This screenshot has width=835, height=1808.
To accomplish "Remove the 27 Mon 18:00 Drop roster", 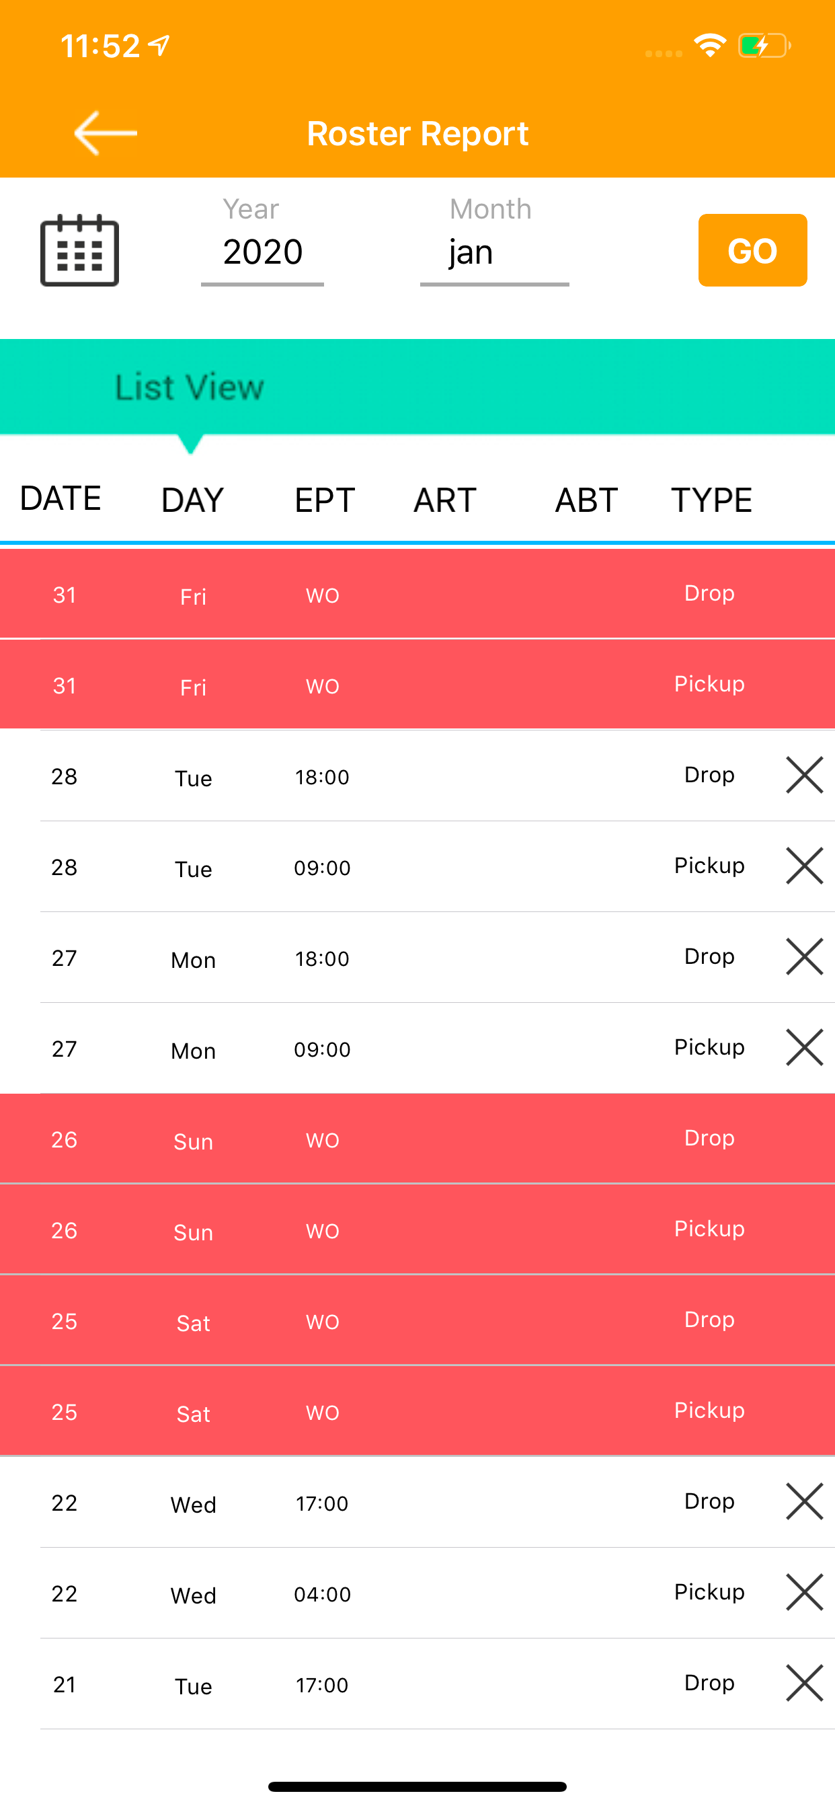I will (804, 956).
